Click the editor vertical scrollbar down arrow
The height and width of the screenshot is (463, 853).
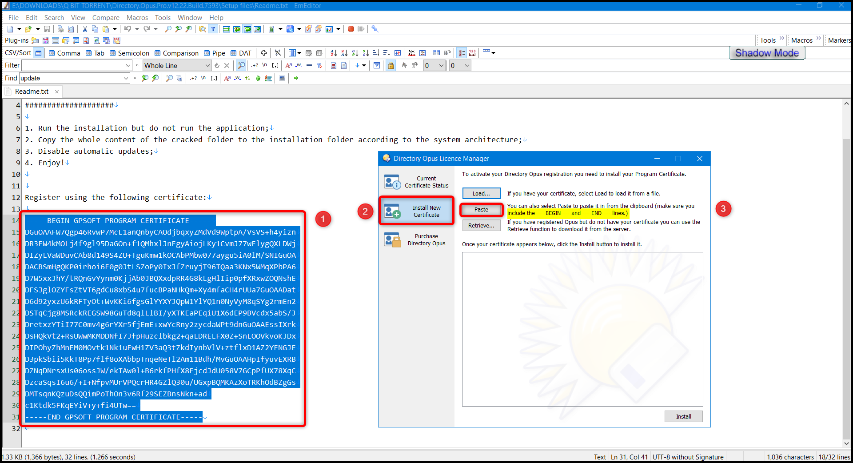pyautogui.click(x=846, y=443)
